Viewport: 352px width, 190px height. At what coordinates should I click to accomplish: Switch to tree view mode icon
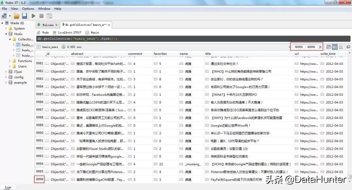coord(328,47)
